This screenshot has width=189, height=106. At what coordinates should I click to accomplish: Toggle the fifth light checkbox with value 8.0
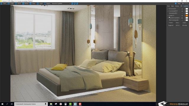pyautogui.click(x=168, y=18)
